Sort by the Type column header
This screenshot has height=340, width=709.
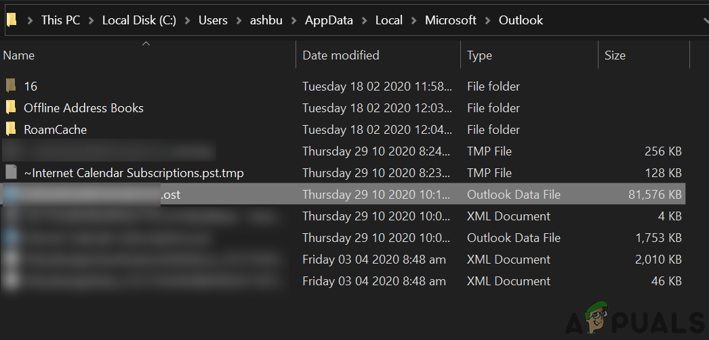point(479,55)
